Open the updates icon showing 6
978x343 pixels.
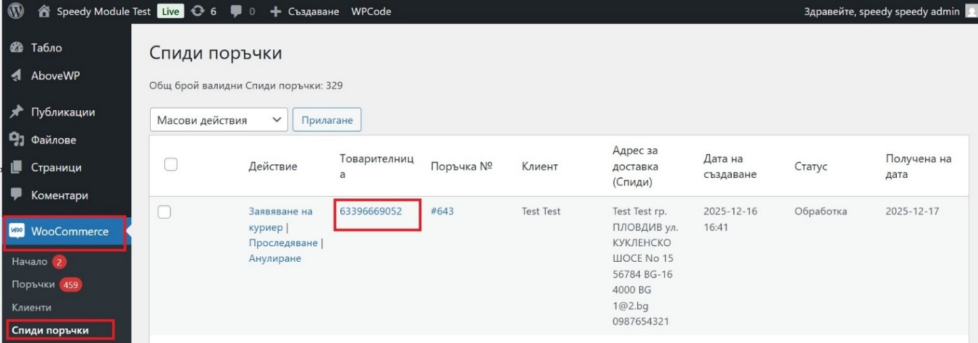pos(198,12)
